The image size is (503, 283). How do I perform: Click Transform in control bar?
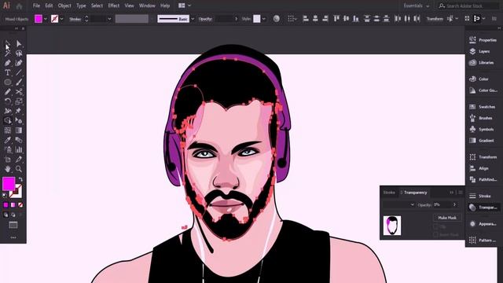coord(435,19)
